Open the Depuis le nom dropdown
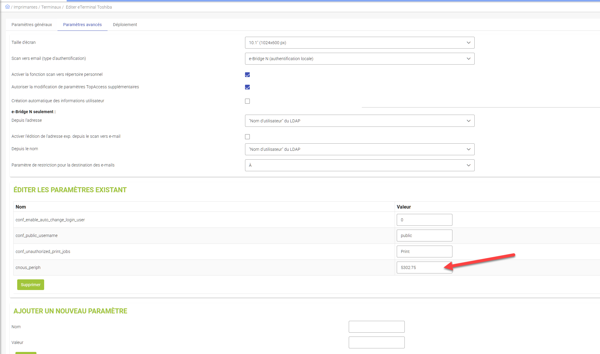The height and width of the screenshot is (354, 600). click(x=359, y=149)
